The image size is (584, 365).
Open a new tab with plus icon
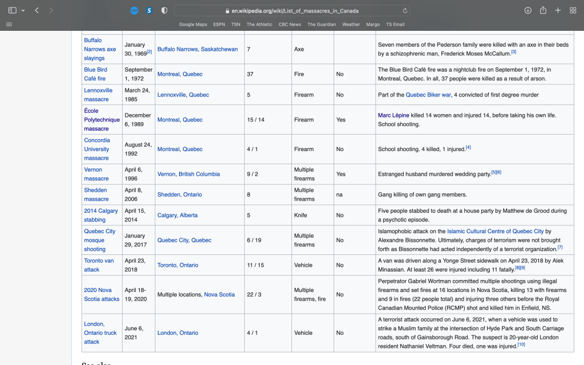pos(558,10)
